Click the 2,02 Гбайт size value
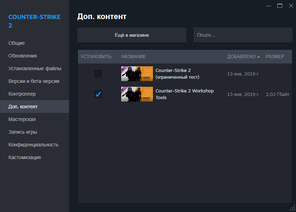The width and height of the screenshot is (296, 212). coord(278,94)
